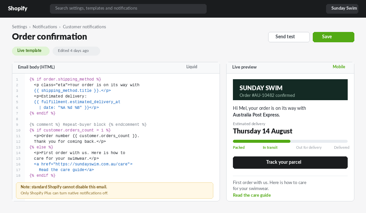Screen dimensions: 366x213
Task: Click the Packed status label
Action: pos(239,148)
